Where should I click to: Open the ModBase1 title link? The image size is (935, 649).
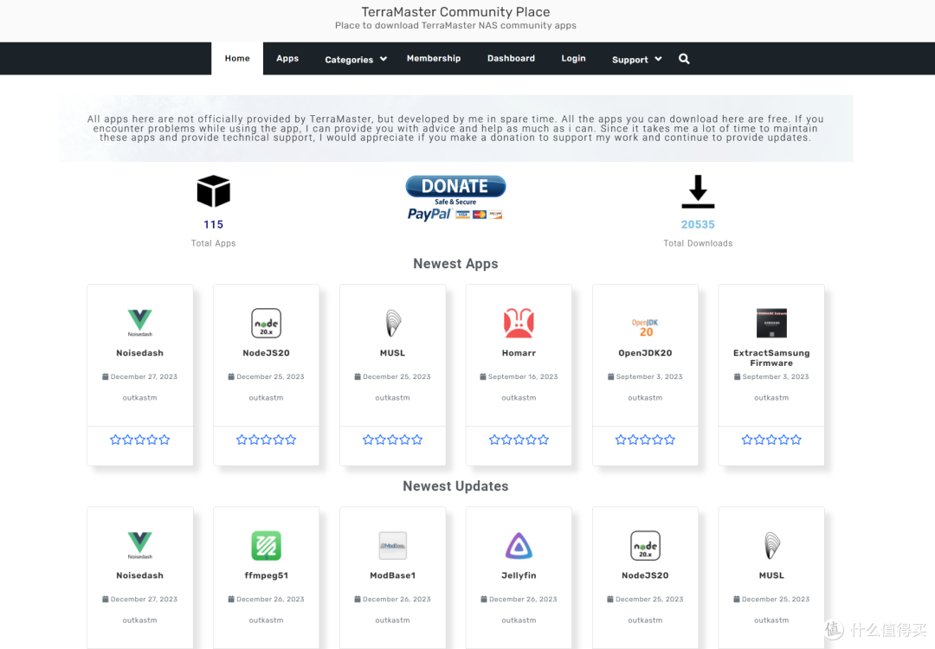tap(392, 575)
